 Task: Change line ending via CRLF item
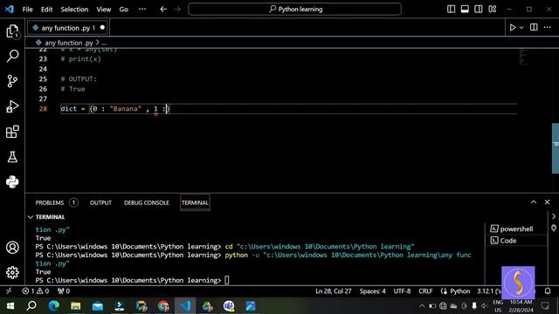425,290
